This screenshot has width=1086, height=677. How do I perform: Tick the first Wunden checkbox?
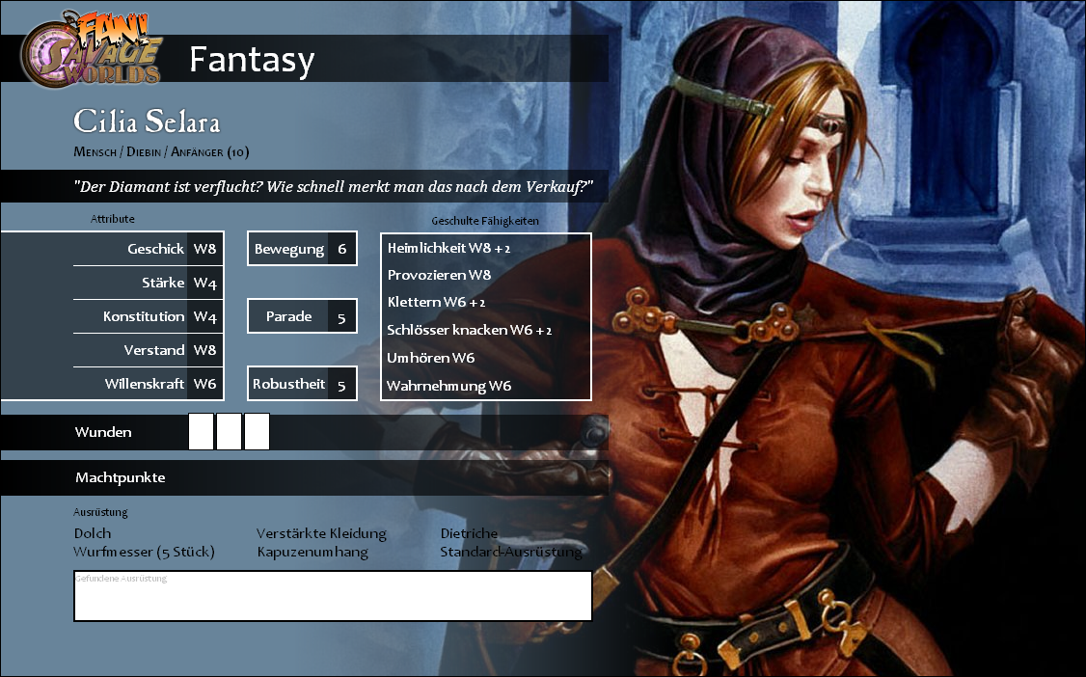pos(201,432)
